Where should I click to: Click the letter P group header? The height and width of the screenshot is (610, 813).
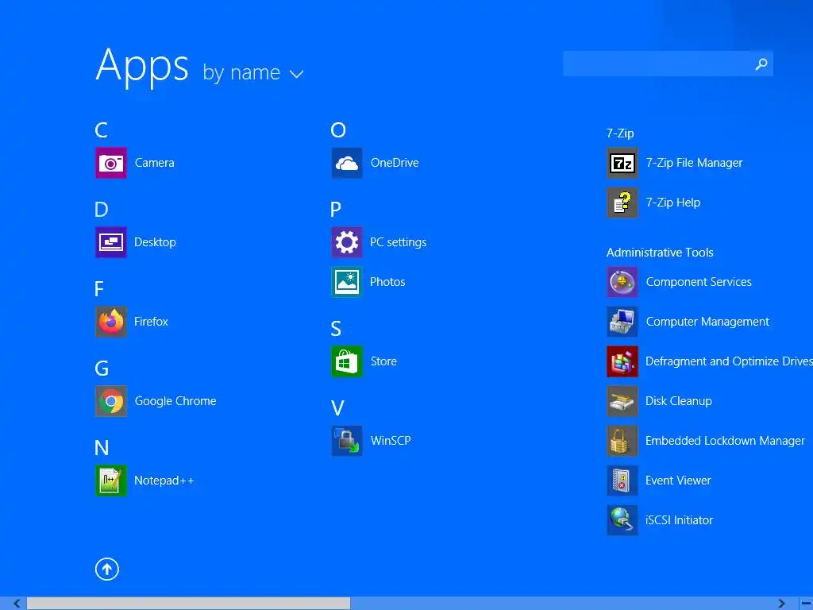[336, 209]
